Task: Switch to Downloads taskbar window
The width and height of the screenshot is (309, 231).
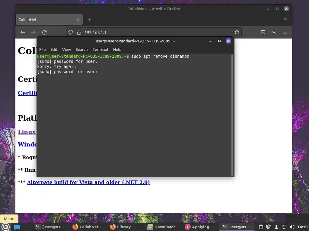Action: click(161, 227)
